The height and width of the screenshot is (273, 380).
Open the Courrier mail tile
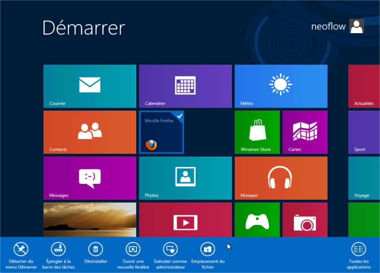tap(90, 86)
